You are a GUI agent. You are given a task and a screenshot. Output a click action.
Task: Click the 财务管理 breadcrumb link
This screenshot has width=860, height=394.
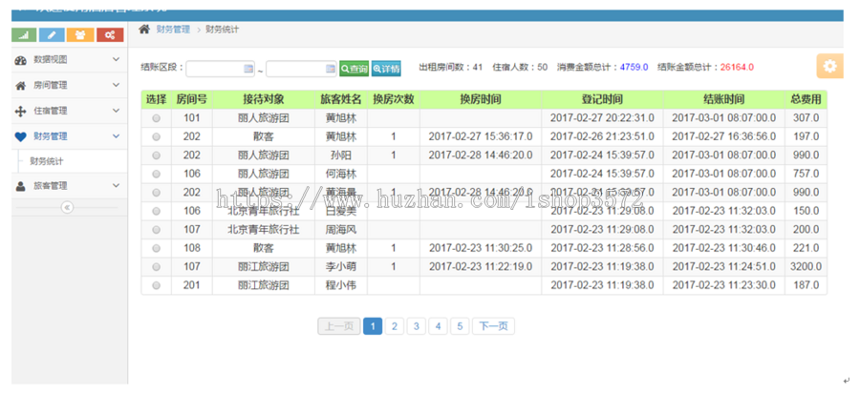click(x=173, y=30)
